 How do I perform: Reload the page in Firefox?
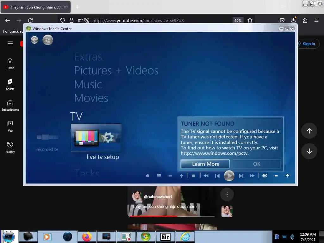(30, 21)
